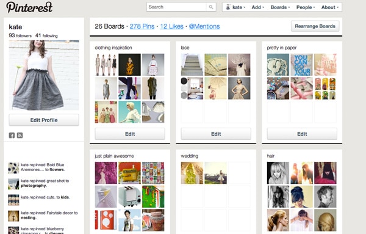Screen dimensions: 366x234
Task: Open the pink ribbon thumbnail in pretty in paper
Action: pyautogui.click(x=301, y=89)
